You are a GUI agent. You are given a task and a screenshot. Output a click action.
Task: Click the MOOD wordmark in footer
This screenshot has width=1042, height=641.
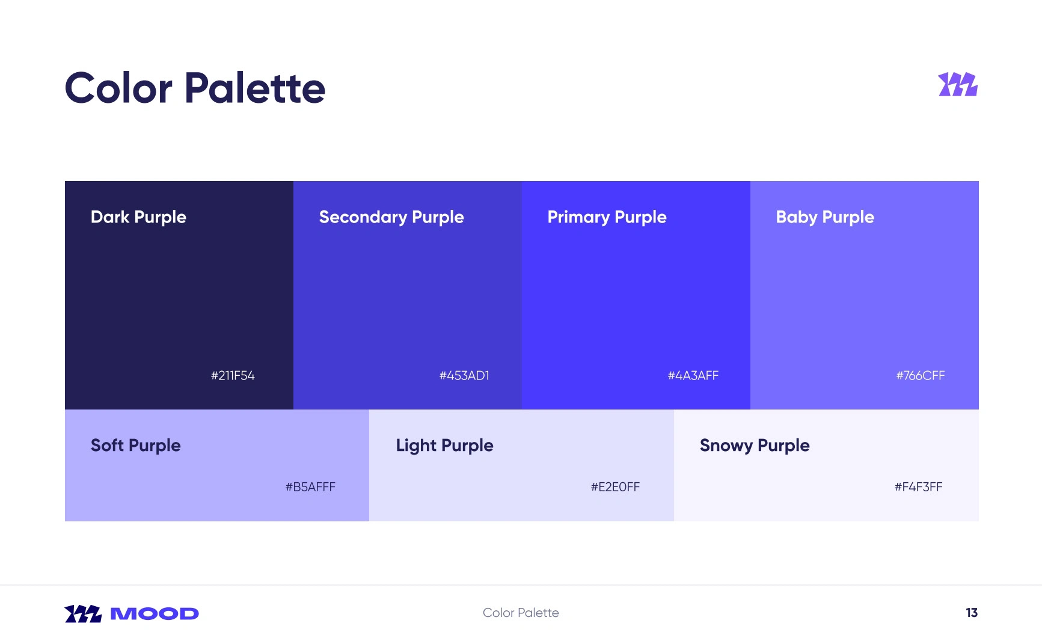tap(155, 613)
